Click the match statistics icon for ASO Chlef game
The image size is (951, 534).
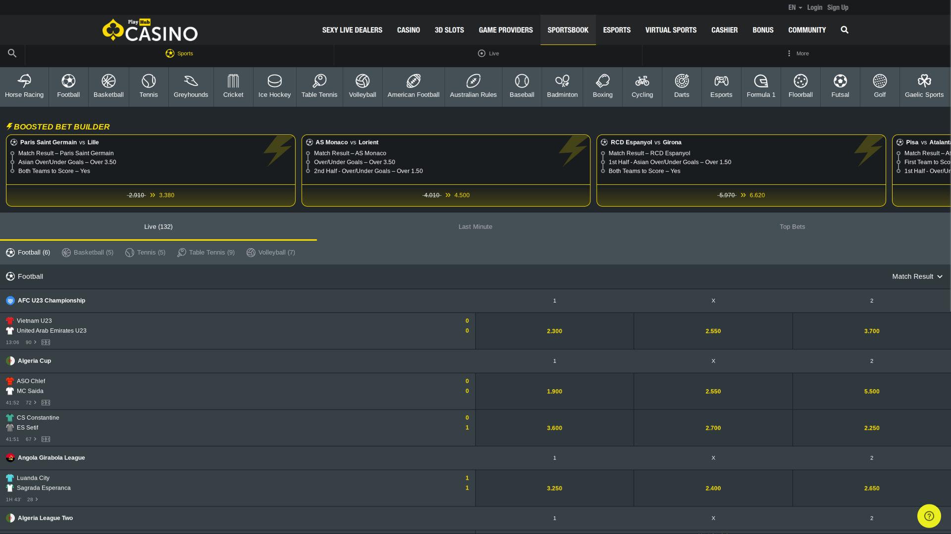click(x=45, y=402)
